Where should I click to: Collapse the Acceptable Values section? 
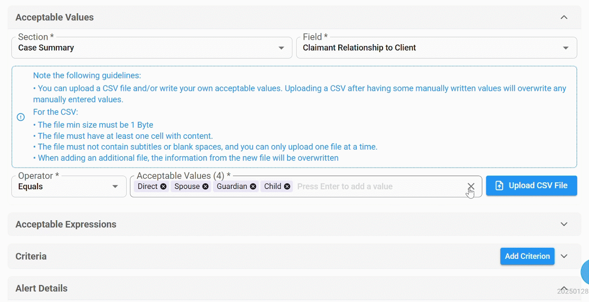pos(564,17)
